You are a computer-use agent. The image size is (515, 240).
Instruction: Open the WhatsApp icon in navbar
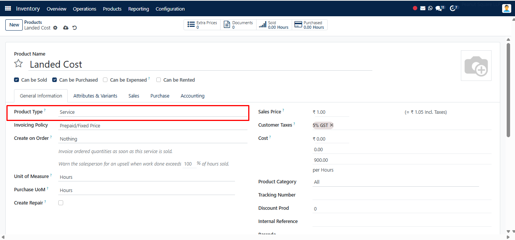tap(430, 8)
